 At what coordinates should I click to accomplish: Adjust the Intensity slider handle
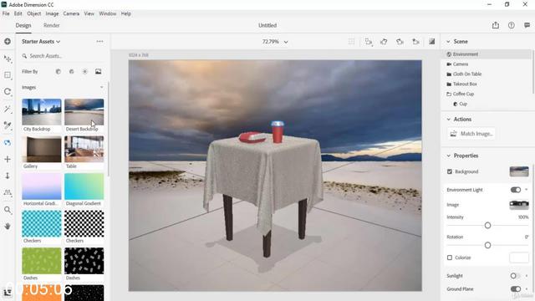(487, 226)
